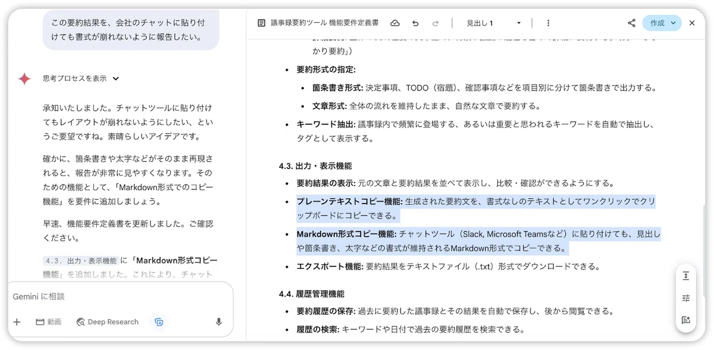Click the 4.3. 出力・表示機能 code chip in chat
This screenshot has width=714, height=350.
(x=80, y=261)
